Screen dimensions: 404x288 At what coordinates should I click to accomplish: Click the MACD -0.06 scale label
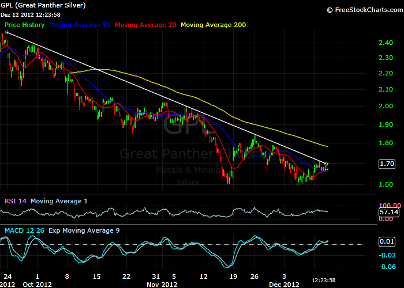coord(387,267)
